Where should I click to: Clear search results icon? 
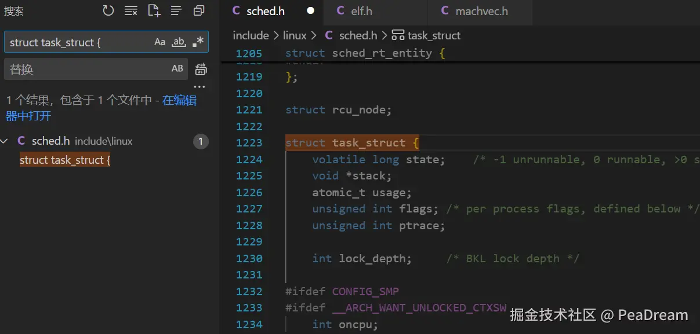point(131,10)
